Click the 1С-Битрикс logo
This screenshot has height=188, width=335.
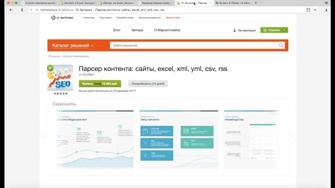[x=62, y=18]
